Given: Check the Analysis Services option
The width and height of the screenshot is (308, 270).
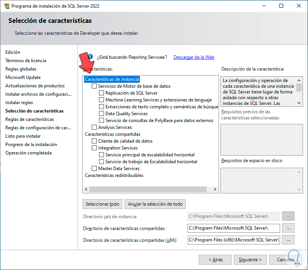Looking at the screenshot, I should click(x=94, y=127).
